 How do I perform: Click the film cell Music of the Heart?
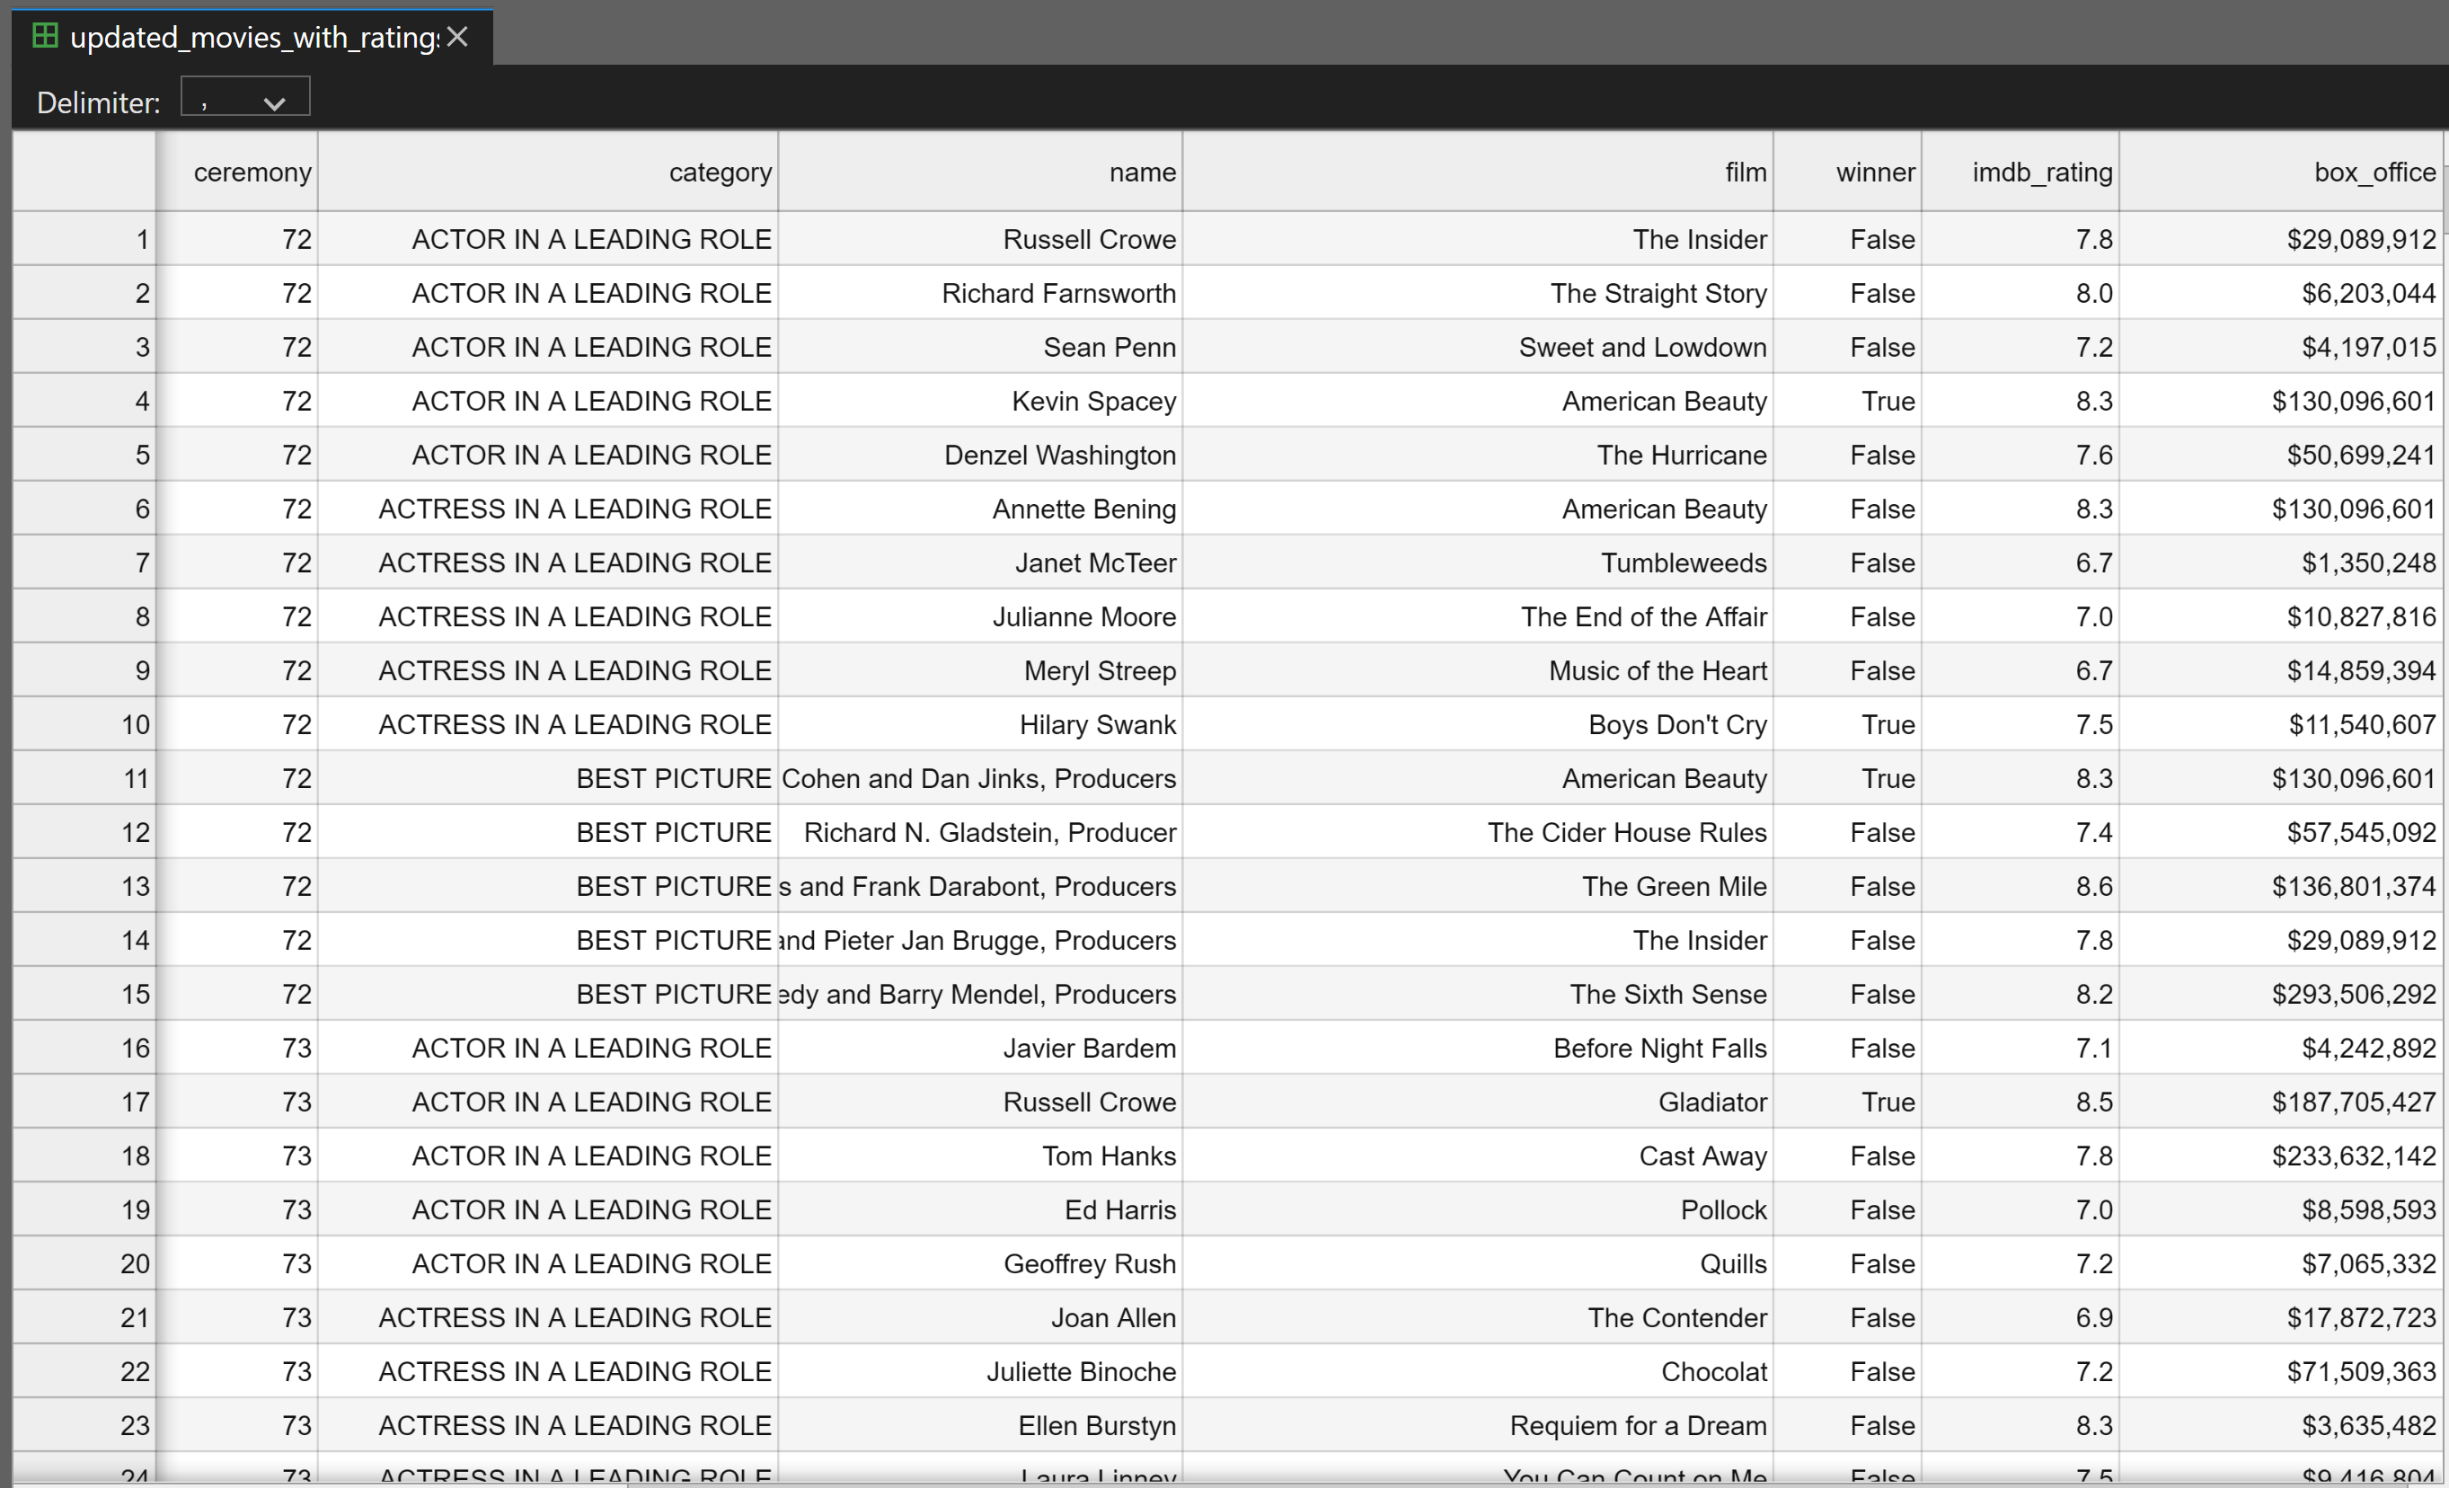coord(1478,671)
